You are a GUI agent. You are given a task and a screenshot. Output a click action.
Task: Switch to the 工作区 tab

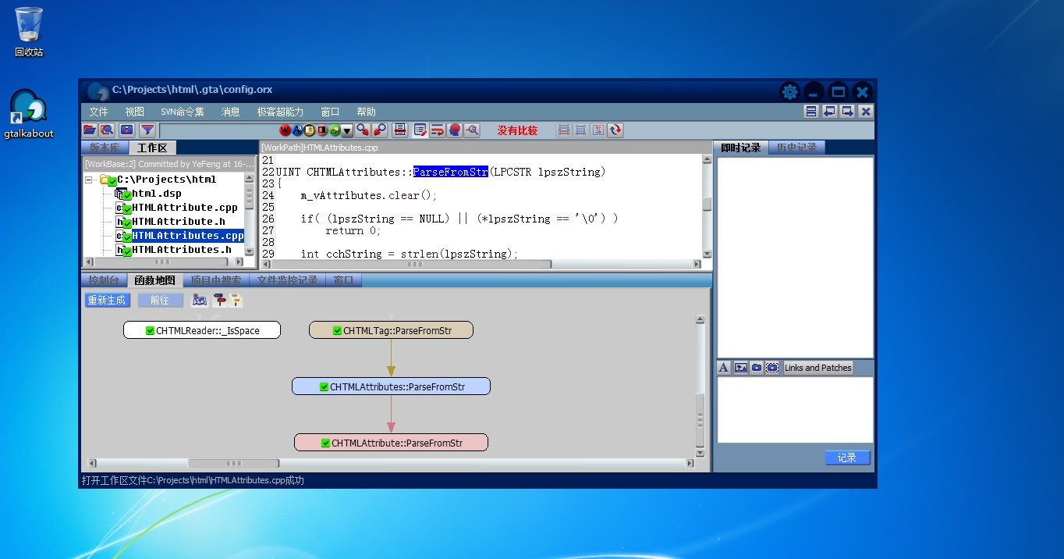click(x=153, y=148)
